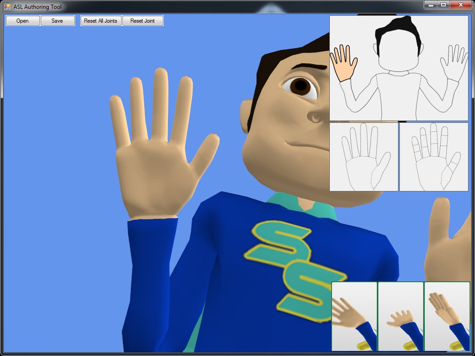Select the torso in the body diagram

pos(398,95)
